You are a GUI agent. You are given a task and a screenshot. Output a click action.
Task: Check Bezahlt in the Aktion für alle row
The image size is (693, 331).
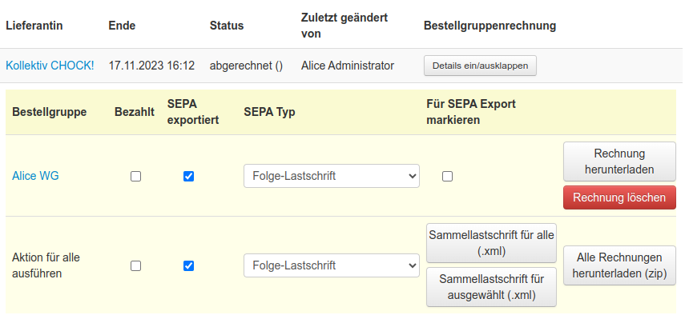pos(135,265)
